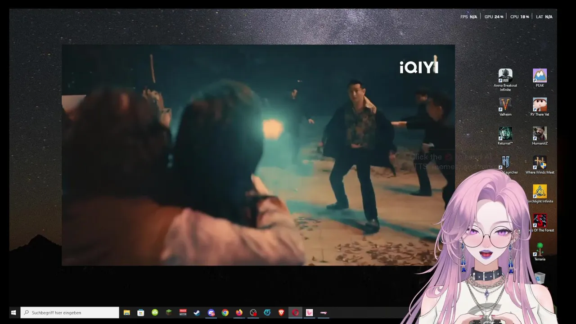
Task: Open Google Chrome from the taskbar
Action: (x=225, y=313)
